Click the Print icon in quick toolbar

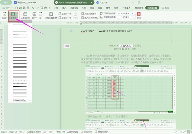(42, 8)
